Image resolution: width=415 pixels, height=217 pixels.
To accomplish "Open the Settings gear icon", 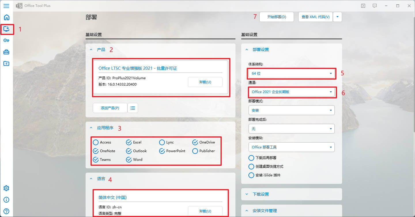I will (6, 188).
